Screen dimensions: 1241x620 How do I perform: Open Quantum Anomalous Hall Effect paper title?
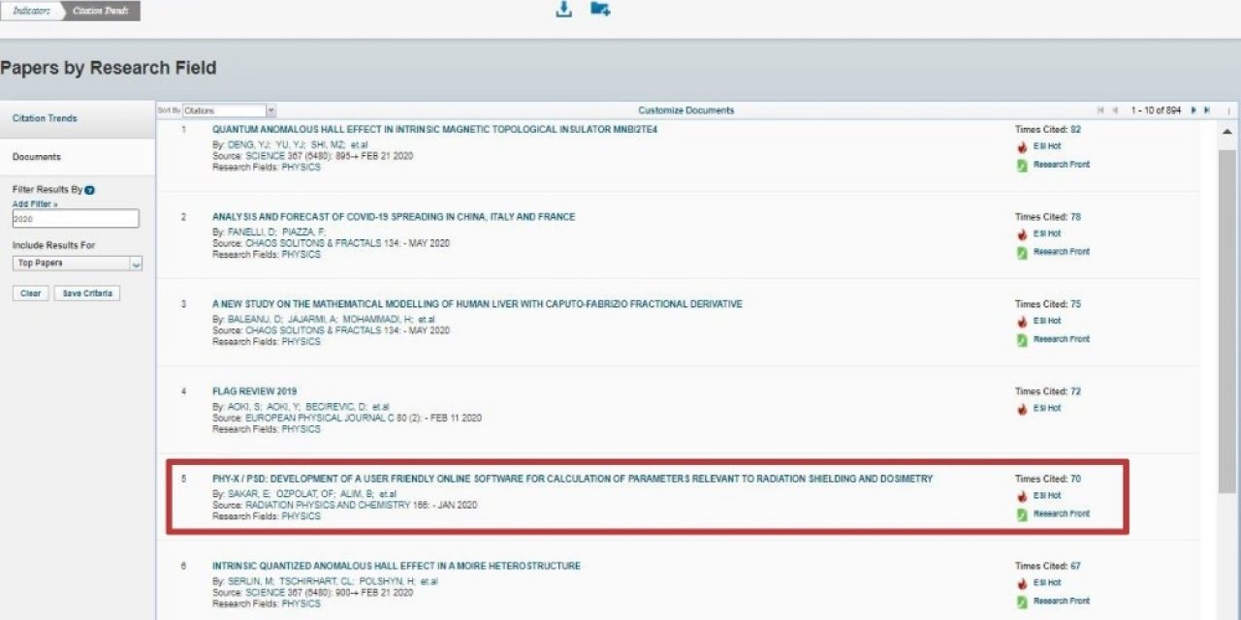[x=434, y=129]
